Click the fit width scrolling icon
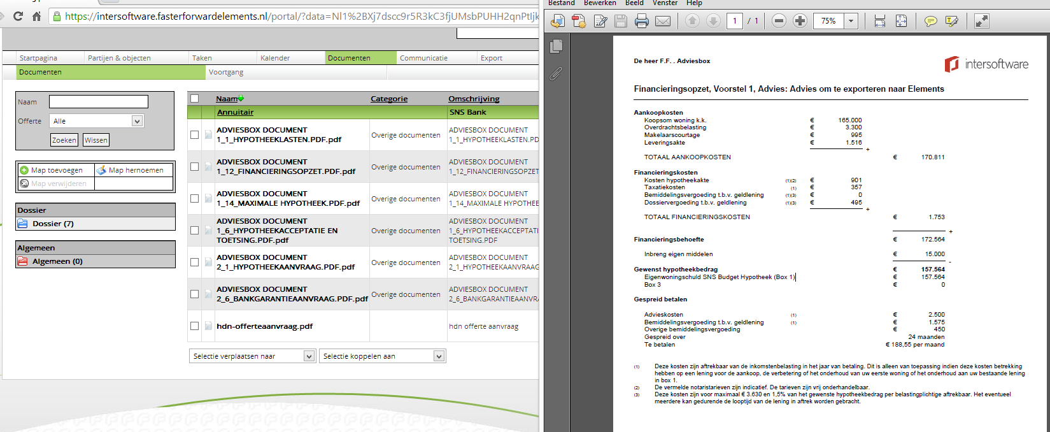This screenshot has height=432, width=1050. point(880,21)
